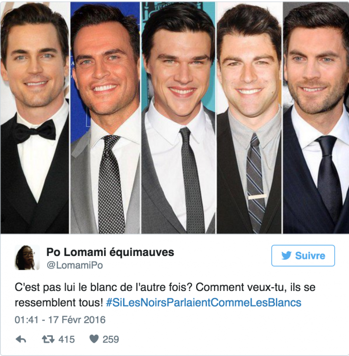Like the tweet with the heart icon

94,339
